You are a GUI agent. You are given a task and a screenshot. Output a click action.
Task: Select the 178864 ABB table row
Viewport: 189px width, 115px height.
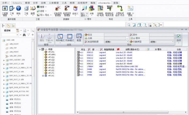(132, 66)
